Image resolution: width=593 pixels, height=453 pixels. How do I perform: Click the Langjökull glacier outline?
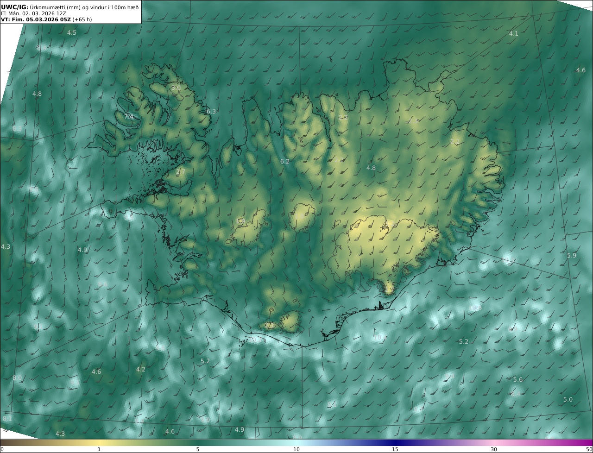tap(248, 228)
